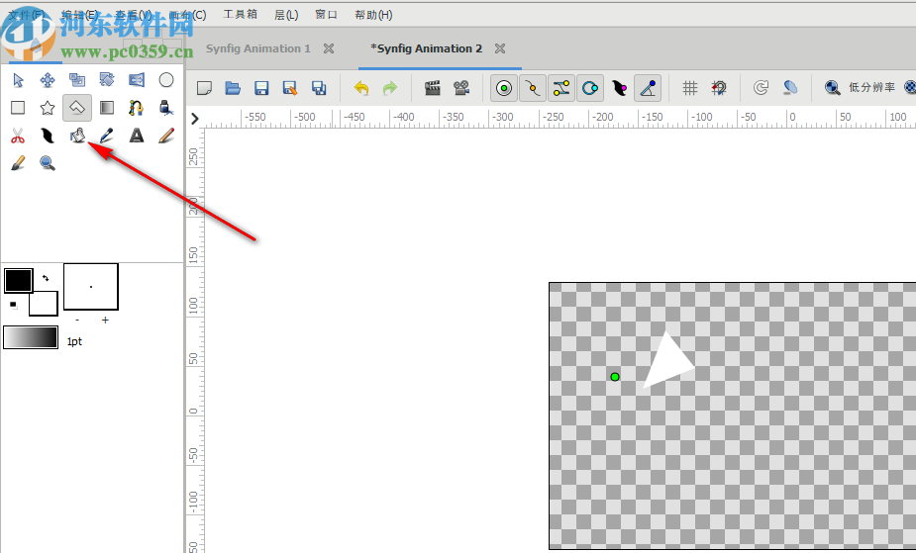This screenshot has height=553, width=916.
Task: Toggle the onion skin icon
Action: pyautogui.click(x=790, y=88)
